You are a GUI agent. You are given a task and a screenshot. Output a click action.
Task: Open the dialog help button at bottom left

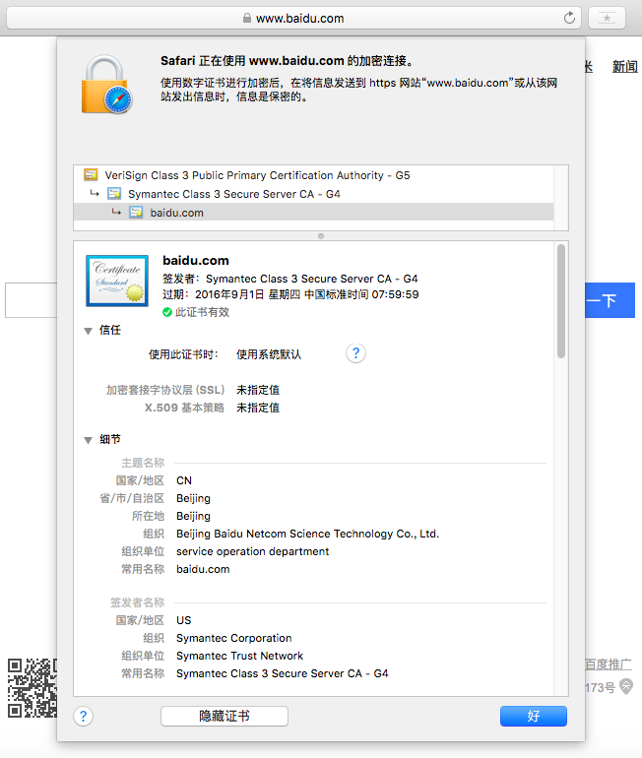(x=83, y=716)
